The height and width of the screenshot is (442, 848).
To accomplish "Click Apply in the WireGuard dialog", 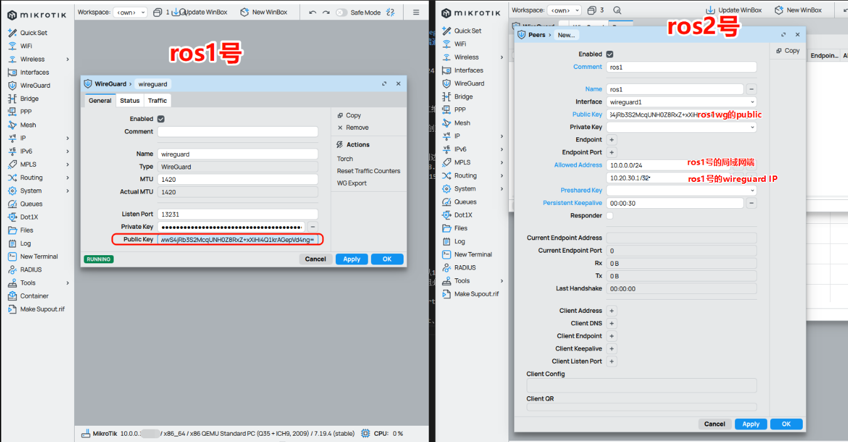I will point(352,259).
